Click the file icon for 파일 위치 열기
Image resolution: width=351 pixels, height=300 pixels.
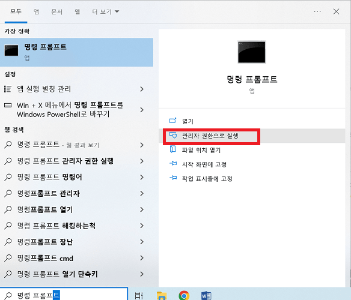[173, 149]
